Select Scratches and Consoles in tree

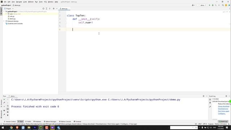(x=15, y=23)
